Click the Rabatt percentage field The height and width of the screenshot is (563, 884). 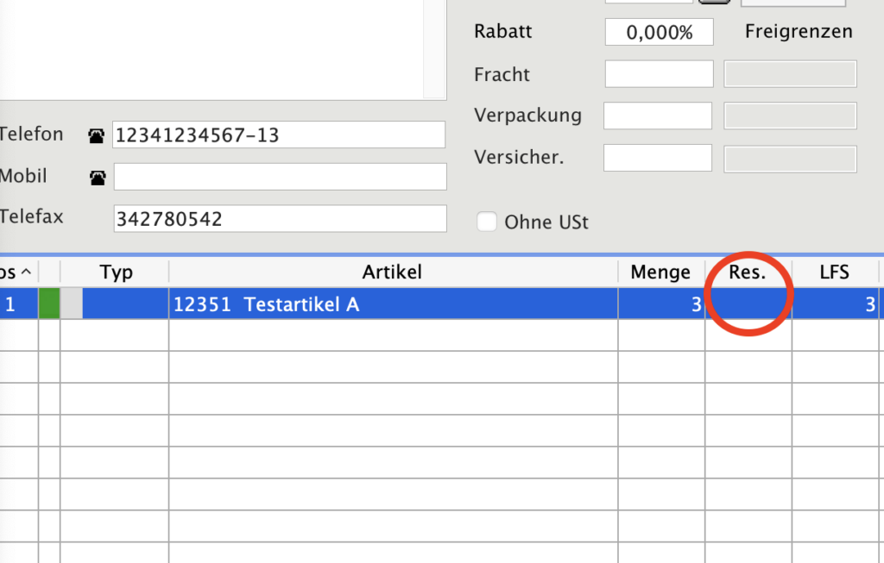[659, 33]
